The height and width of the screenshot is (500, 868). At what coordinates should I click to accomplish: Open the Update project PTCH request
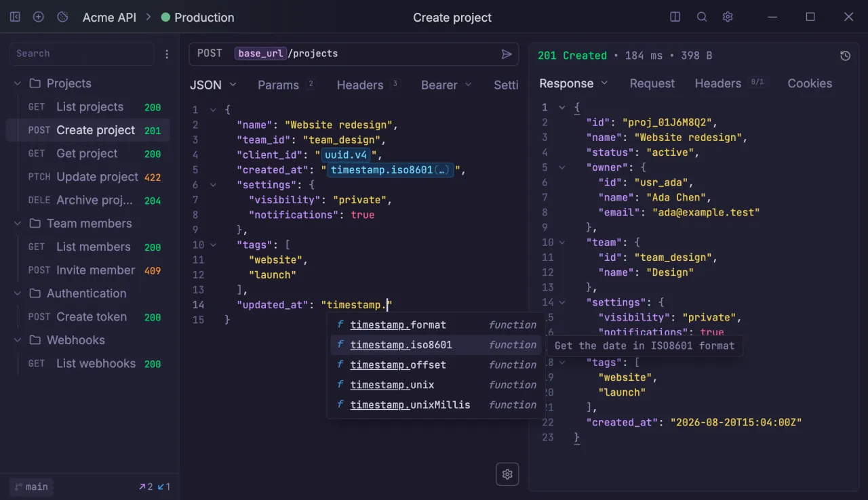[x=88, y=177]
